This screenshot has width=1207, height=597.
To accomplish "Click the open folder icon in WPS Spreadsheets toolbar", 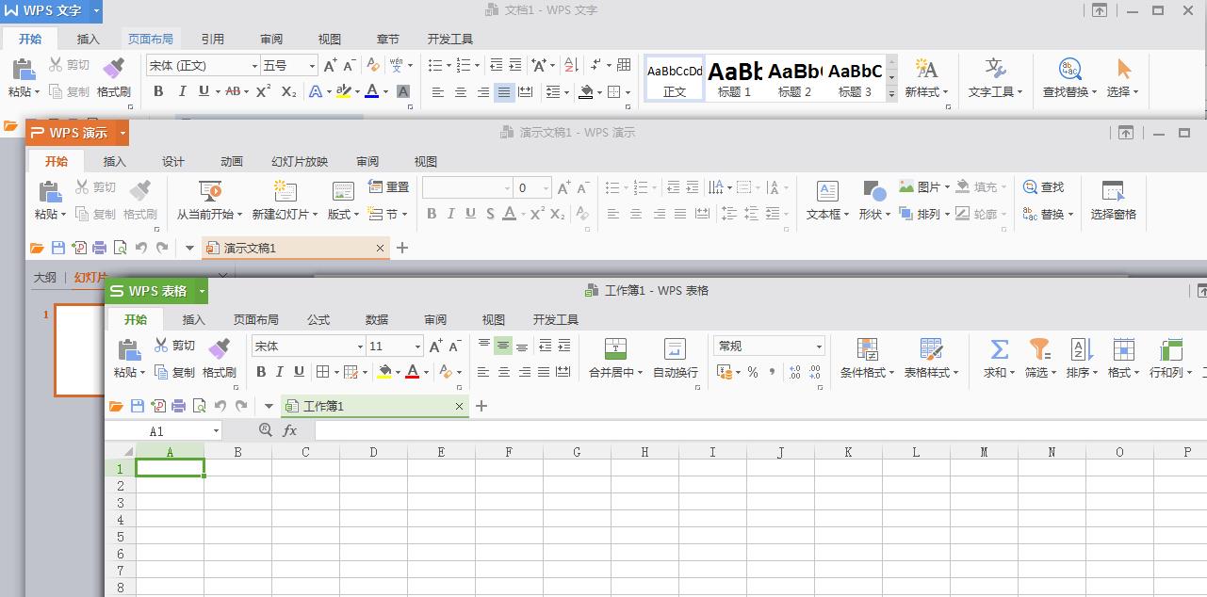I will tap(117, 406).
